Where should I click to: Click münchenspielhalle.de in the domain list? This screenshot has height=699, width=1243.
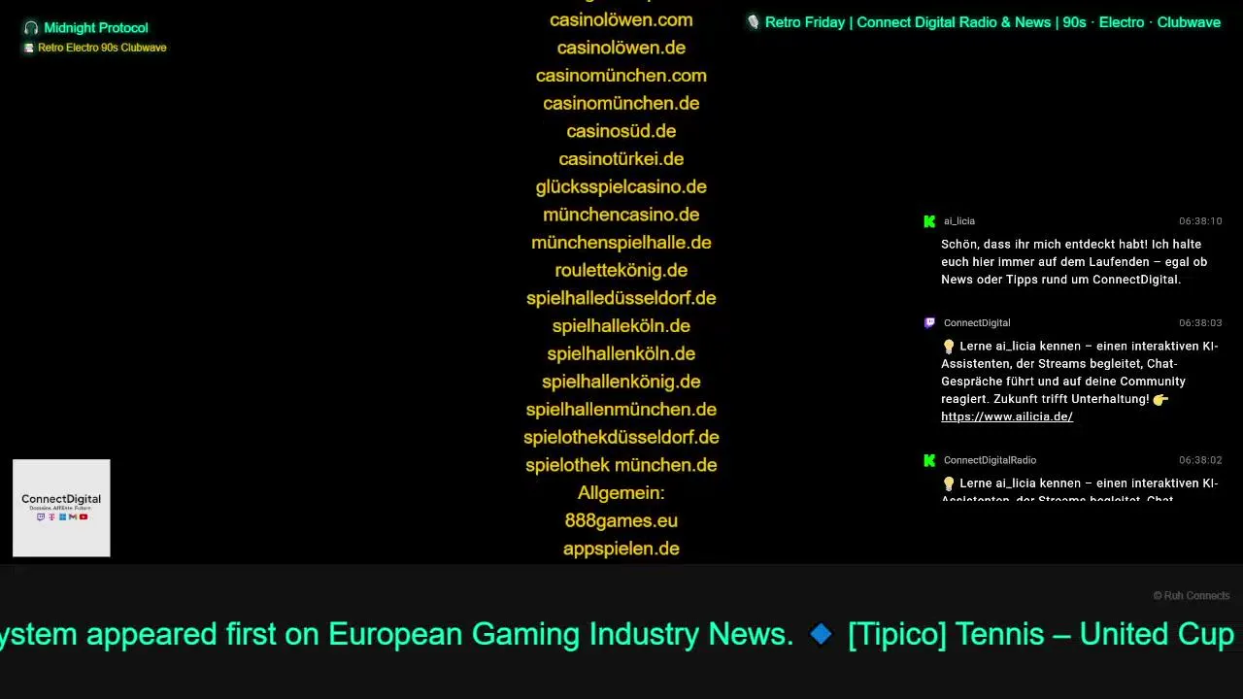click(621, 243)
